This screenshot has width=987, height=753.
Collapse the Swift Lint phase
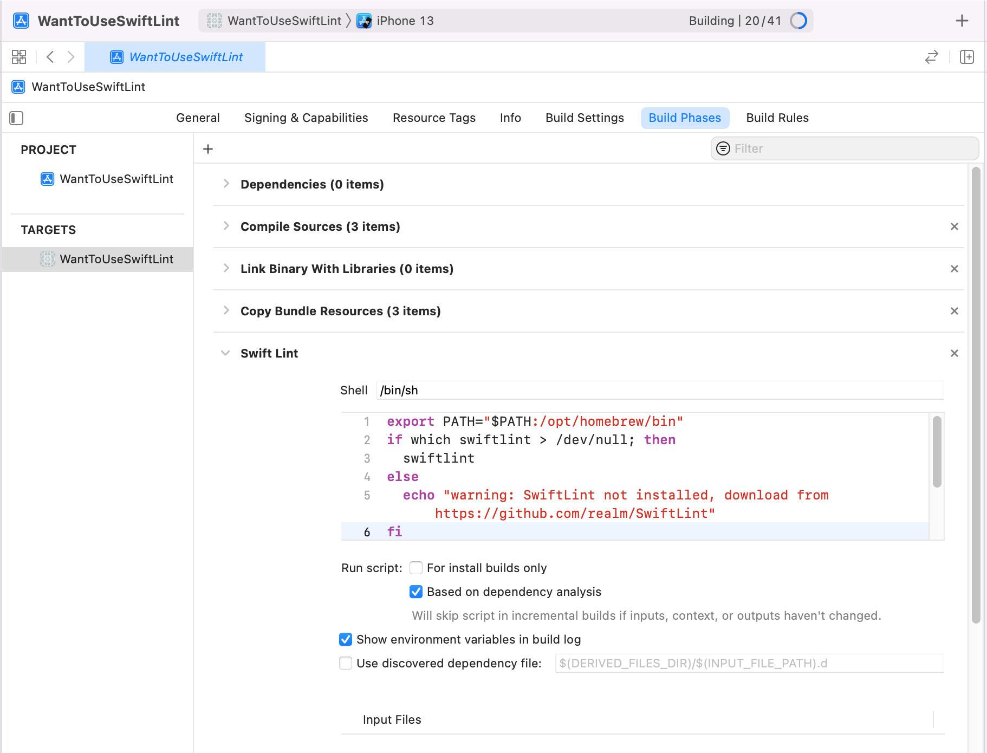tap(226, 353)
